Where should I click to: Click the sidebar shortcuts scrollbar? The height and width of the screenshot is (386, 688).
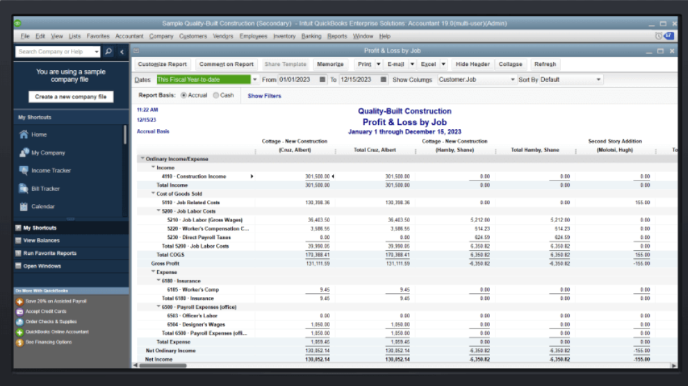(x=125, y=135)
